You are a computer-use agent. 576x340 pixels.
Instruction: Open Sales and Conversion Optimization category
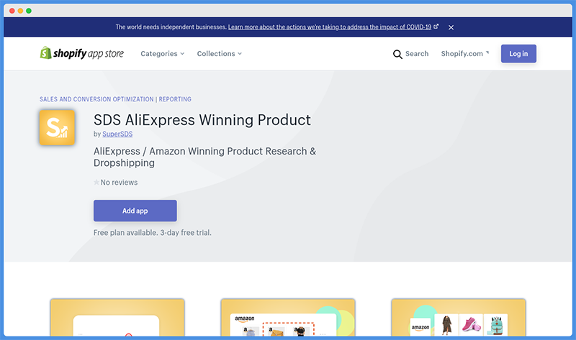tap(96, 99)
